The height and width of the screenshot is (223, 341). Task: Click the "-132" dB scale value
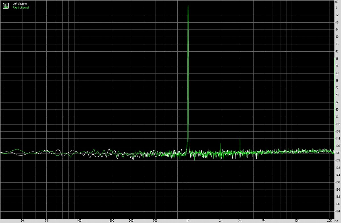tap(337, 161)
